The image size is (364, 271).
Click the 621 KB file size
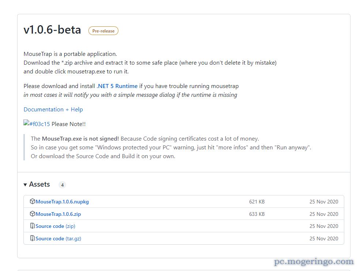[257, 202]
